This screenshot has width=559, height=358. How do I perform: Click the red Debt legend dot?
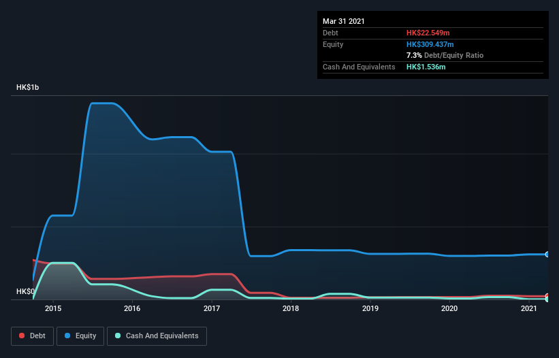pyautogui.click(x=22, y=336)
